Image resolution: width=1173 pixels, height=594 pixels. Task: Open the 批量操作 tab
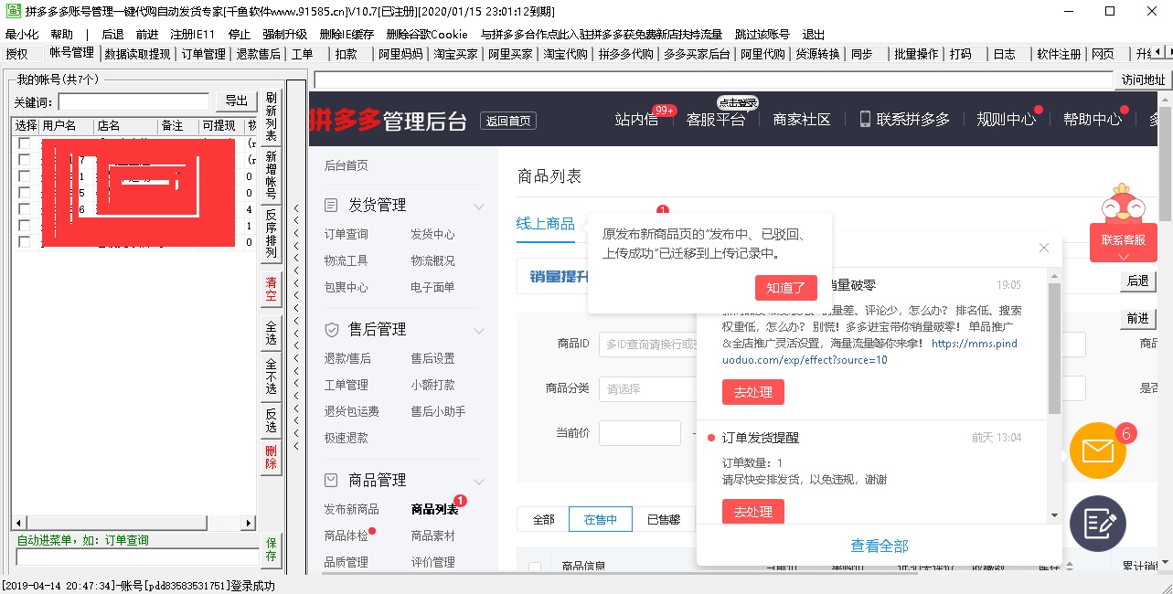916,54
